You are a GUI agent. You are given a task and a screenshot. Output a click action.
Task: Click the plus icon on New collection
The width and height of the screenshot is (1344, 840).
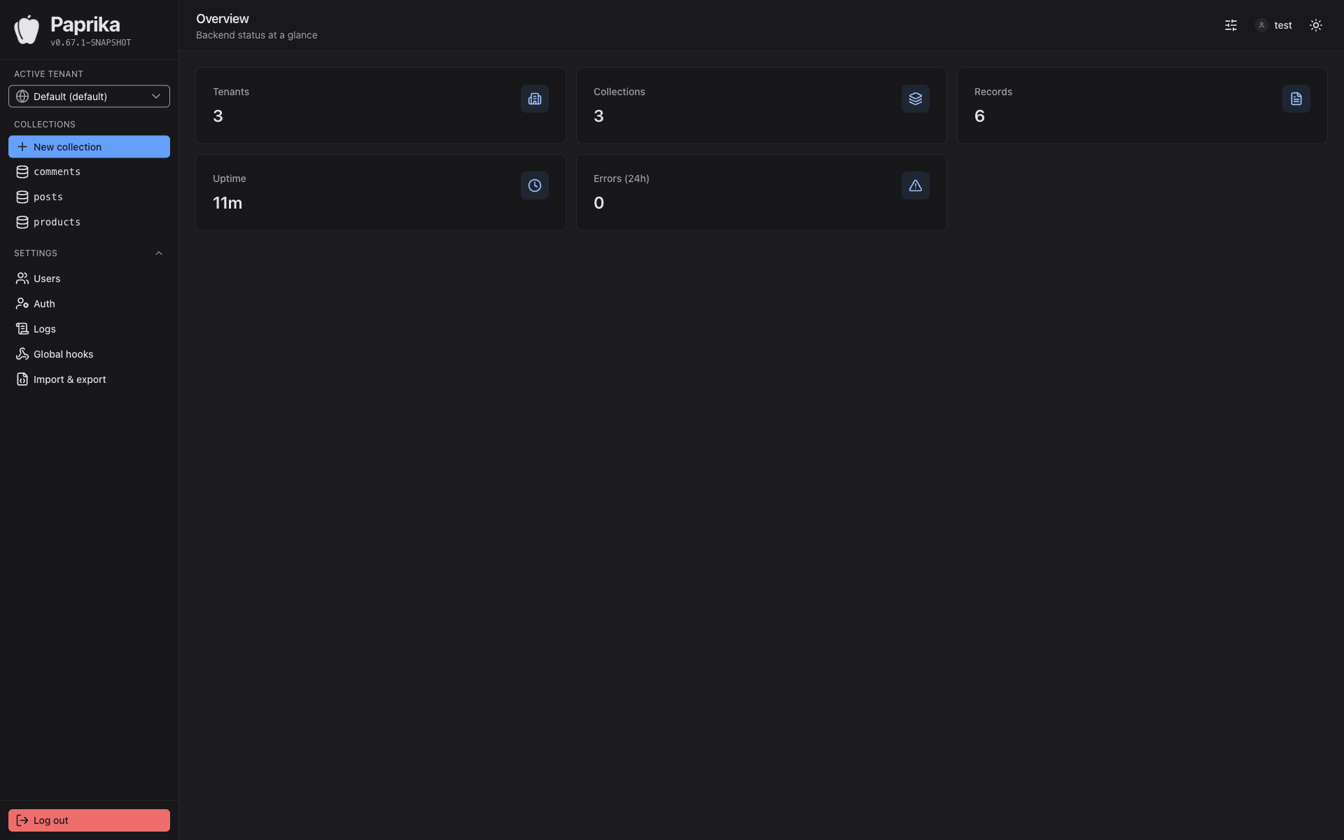coord(22,147)
